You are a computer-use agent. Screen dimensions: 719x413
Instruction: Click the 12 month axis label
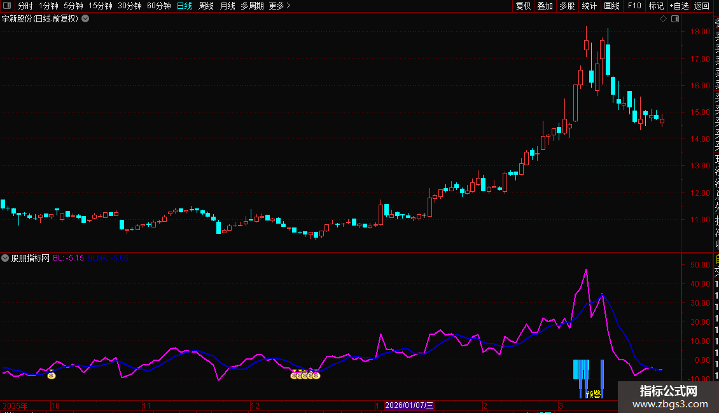(255, 405)
